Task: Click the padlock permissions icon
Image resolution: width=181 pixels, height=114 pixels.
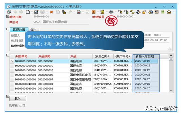Action: coord(144,12)
